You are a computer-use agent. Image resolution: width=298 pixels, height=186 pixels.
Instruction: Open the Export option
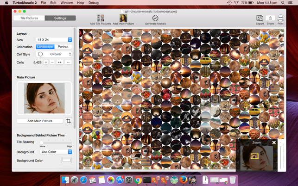tap(260, 18)
